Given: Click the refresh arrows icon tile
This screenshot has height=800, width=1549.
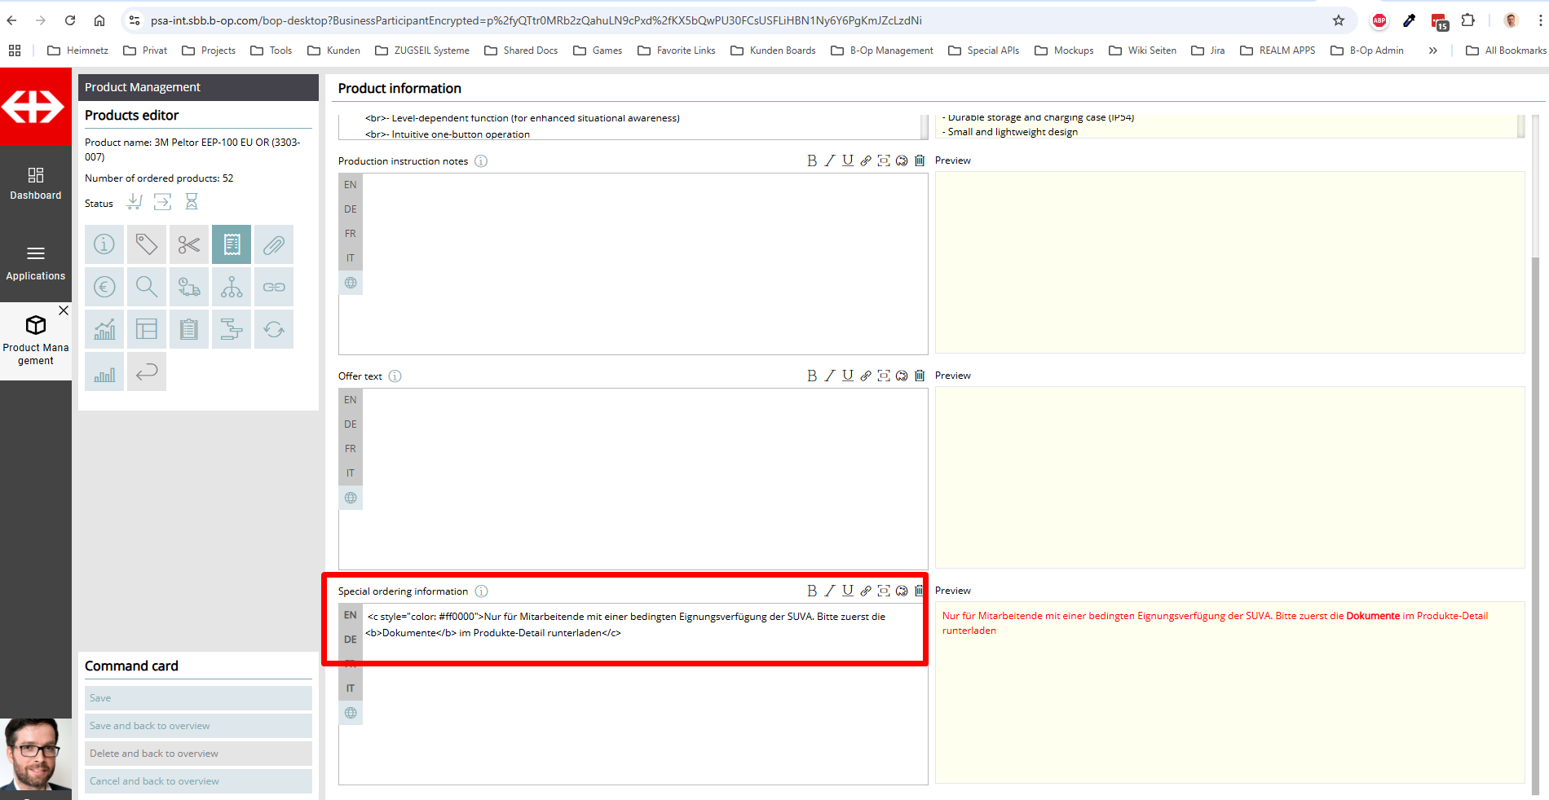Looking at the screenshot, I should pos(274,329).
